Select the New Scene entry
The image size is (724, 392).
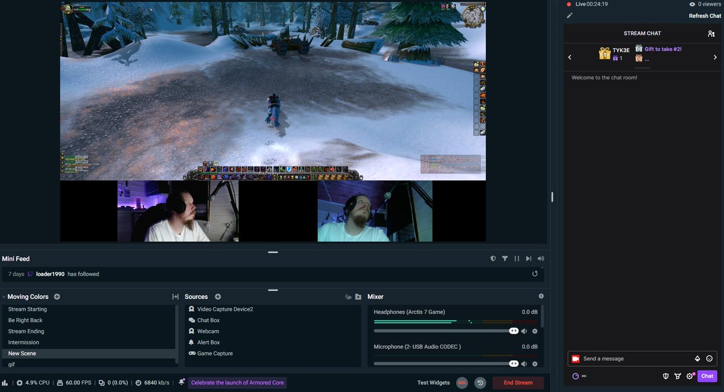pos(89,353)
